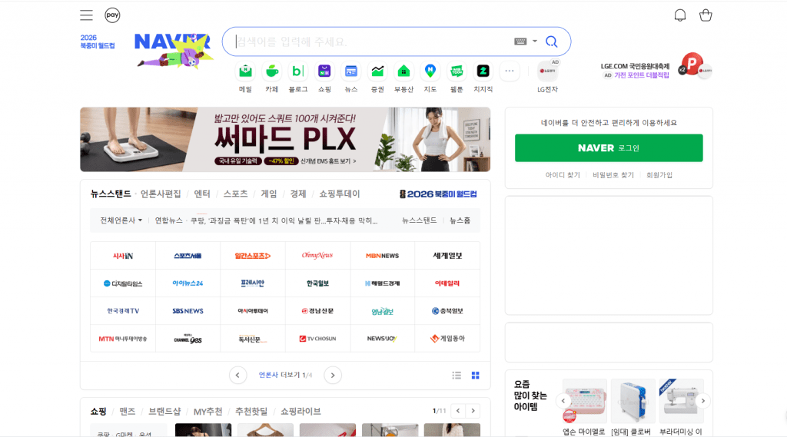Screen dimensions: 787x437
Task: Open the 메일 shortcut icon
Action: (245, 71)
